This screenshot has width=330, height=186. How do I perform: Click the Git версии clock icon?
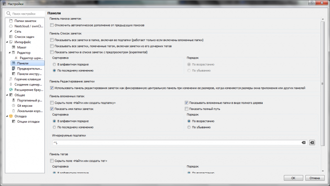pyautogui.click(x=14, y=106)
